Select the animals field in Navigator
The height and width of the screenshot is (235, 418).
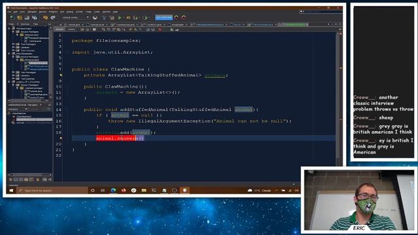pyautogui.click(x=32, y=123)
